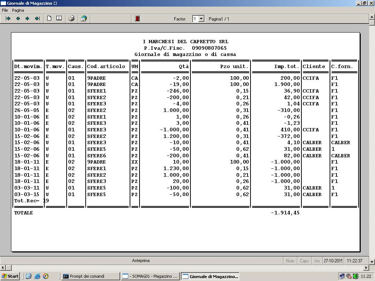Show single page view icon
This screenshot has height=281, width=375.
(x=49, y=18)
